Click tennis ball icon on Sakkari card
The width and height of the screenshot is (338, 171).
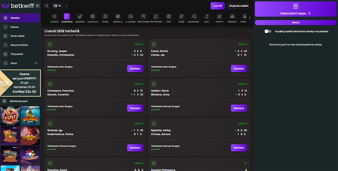coord(154,84)
